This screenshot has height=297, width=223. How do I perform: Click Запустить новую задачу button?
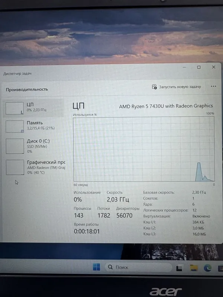(176, 87)
